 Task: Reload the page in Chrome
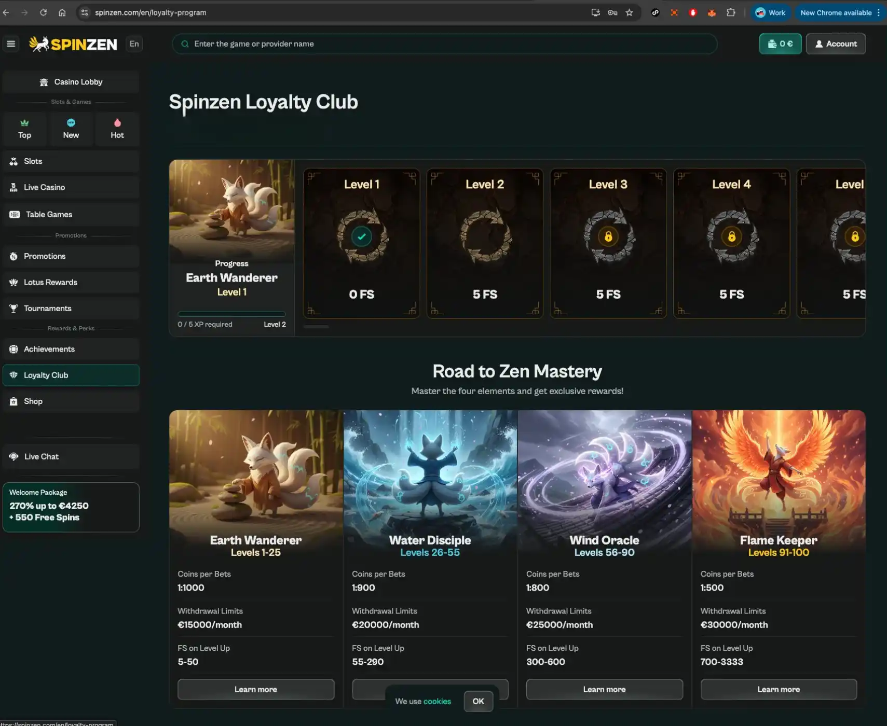[44, 12]
